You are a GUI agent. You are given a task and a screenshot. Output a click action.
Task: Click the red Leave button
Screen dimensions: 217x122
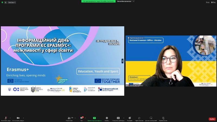(x=212, y=119)
